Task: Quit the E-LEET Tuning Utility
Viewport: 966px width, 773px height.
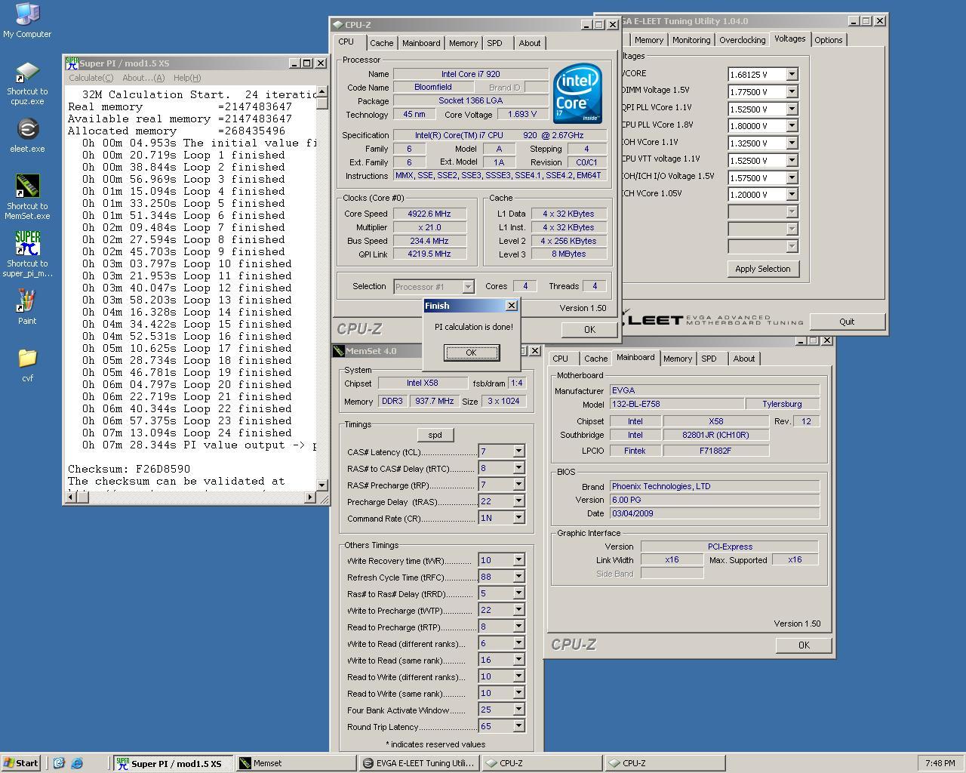Action: [847, 322]
